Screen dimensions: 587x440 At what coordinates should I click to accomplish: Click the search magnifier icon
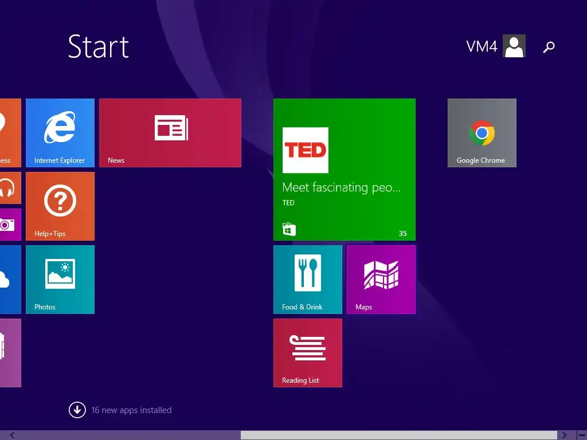549,47
